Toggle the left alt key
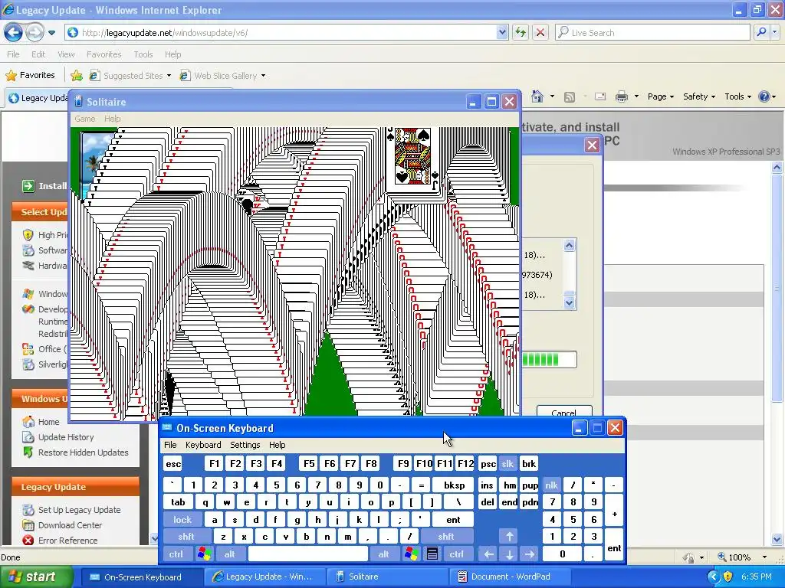 click(230, 554)
